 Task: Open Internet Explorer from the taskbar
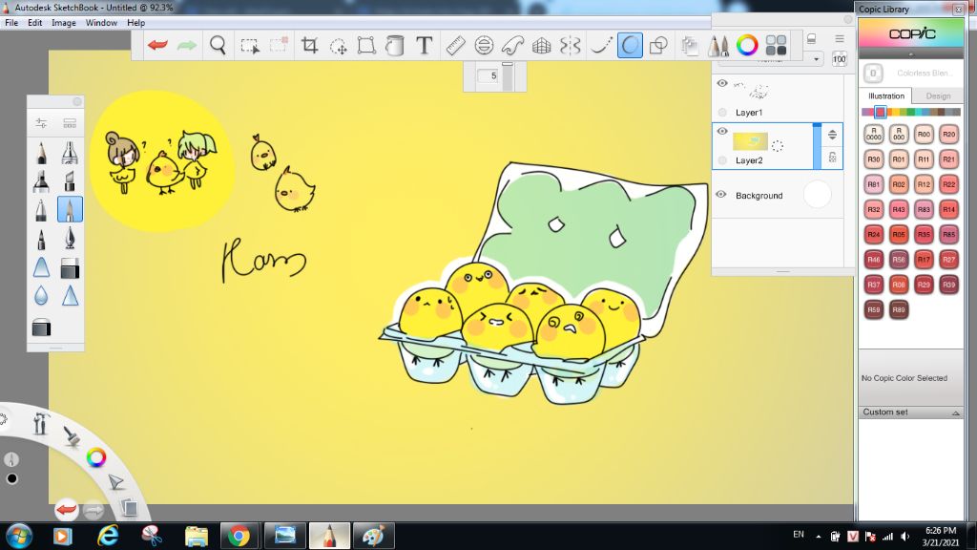pyautogui.click(x=108, y=536)
